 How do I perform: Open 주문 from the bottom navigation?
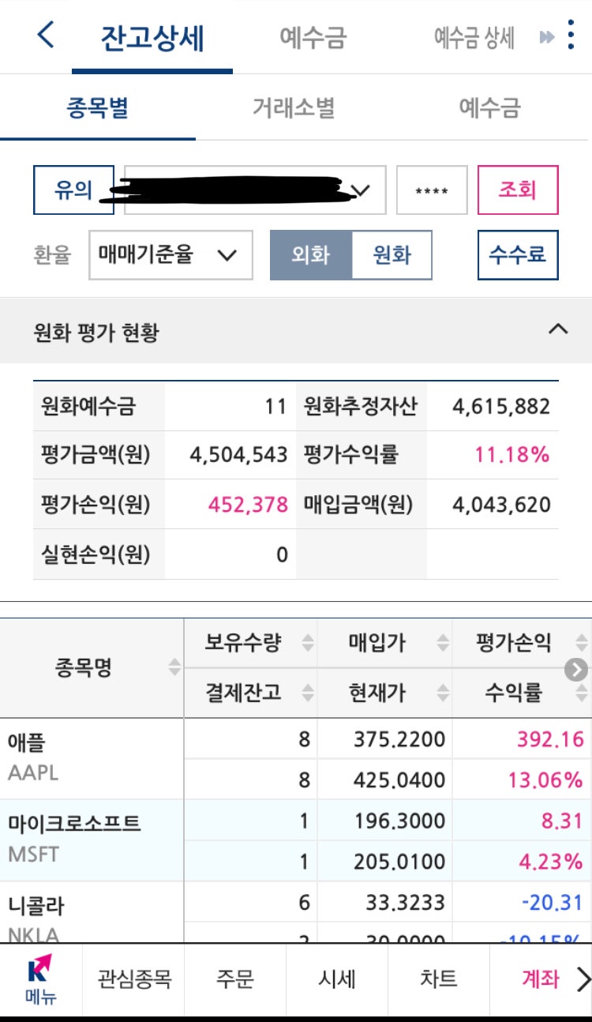click(233, 979)
